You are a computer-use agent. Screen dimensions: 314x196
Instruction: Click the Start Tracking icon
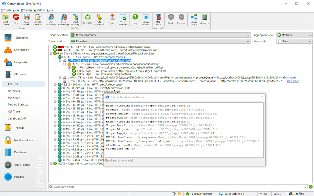(75, 20)
